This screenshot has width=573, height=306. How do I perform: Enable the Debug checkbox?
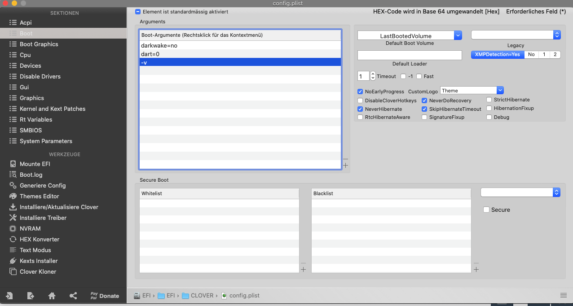coord(489,117)
